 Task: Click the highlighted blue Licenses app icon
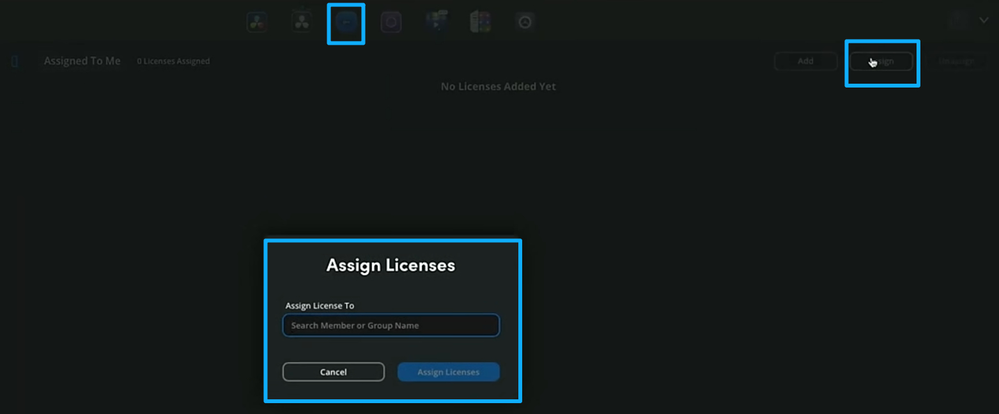click(x=346, y=22)
